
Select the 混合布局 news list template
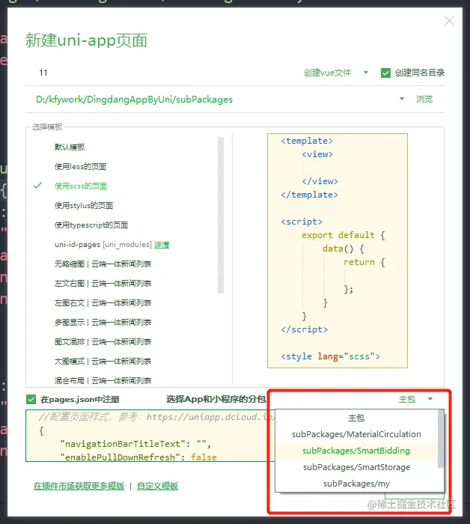coord(103,380)
